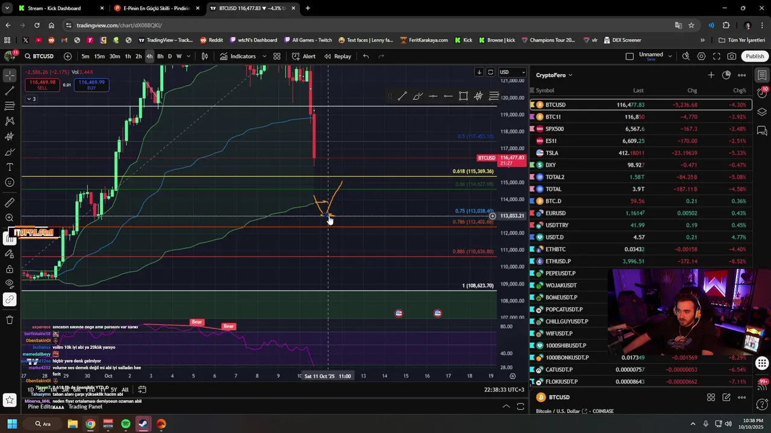Open the layout setup square icon
Image resolution: width=771 pixels, height=433 pixels.
click(x=629, y=56)
